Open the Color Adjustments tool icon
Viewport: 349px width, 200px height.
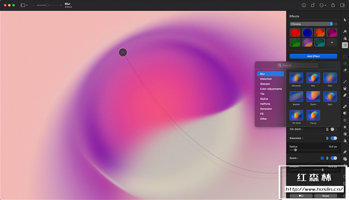coord(345,38)
